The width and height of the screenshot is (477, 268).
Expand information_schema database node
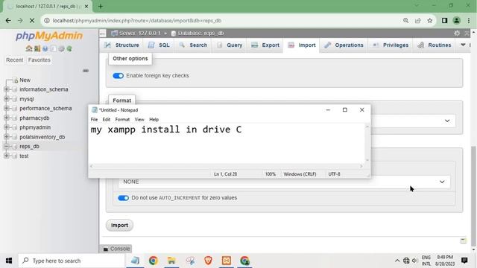pos(7,89)
